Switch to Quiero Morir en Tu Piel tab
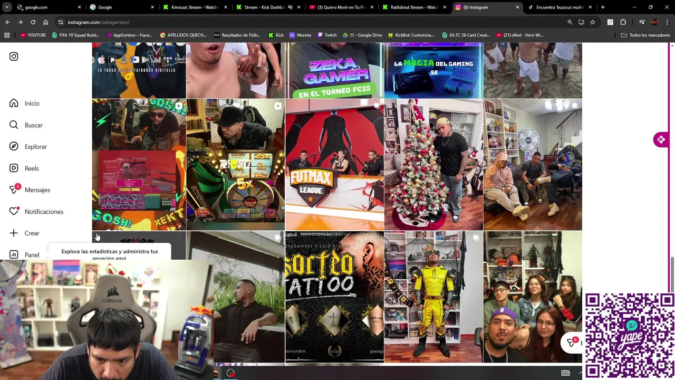The height and width of the screenshot is (380, 675). 341,7
